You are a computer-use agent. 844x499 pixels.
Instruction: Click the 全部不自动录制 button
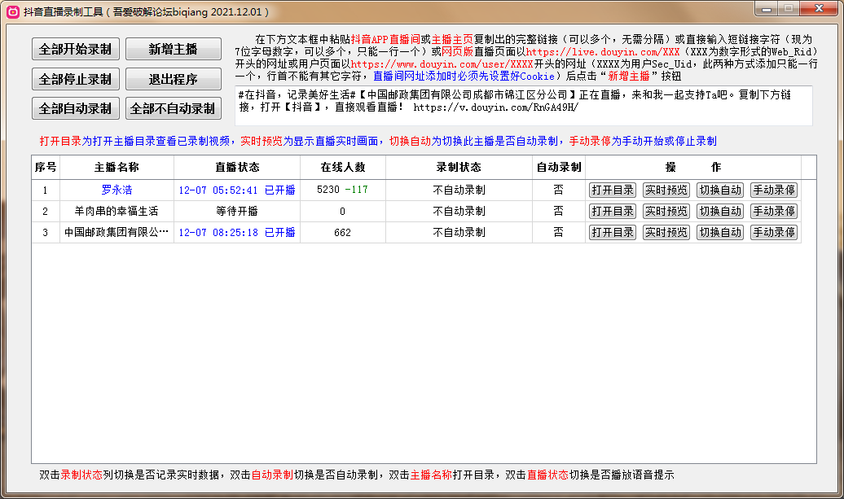174,108
